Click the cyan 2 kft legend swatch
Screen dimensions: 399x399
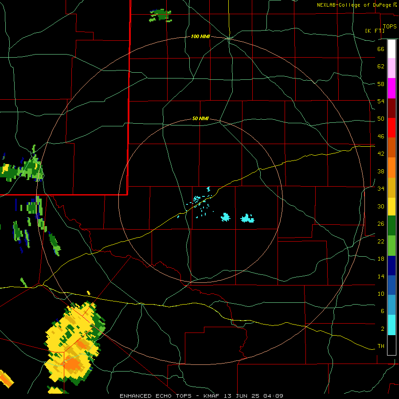(x=391, y=325)
